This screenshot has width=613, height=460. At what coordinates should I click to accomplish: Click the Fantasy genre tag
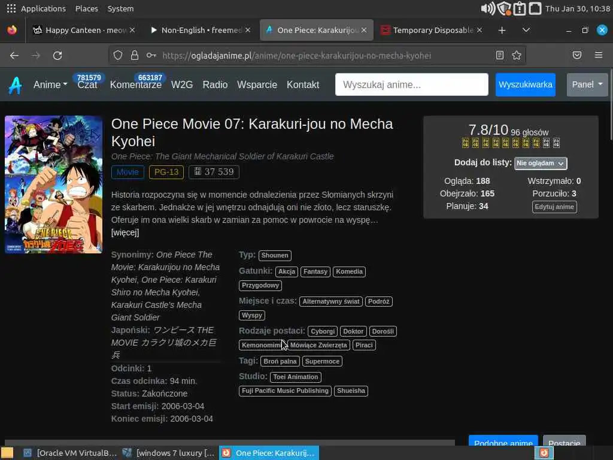[x=315, y=271]
